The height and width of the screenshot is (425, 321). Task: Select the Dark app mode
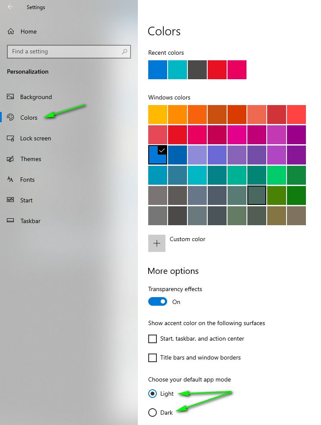(x=153, y=413)
